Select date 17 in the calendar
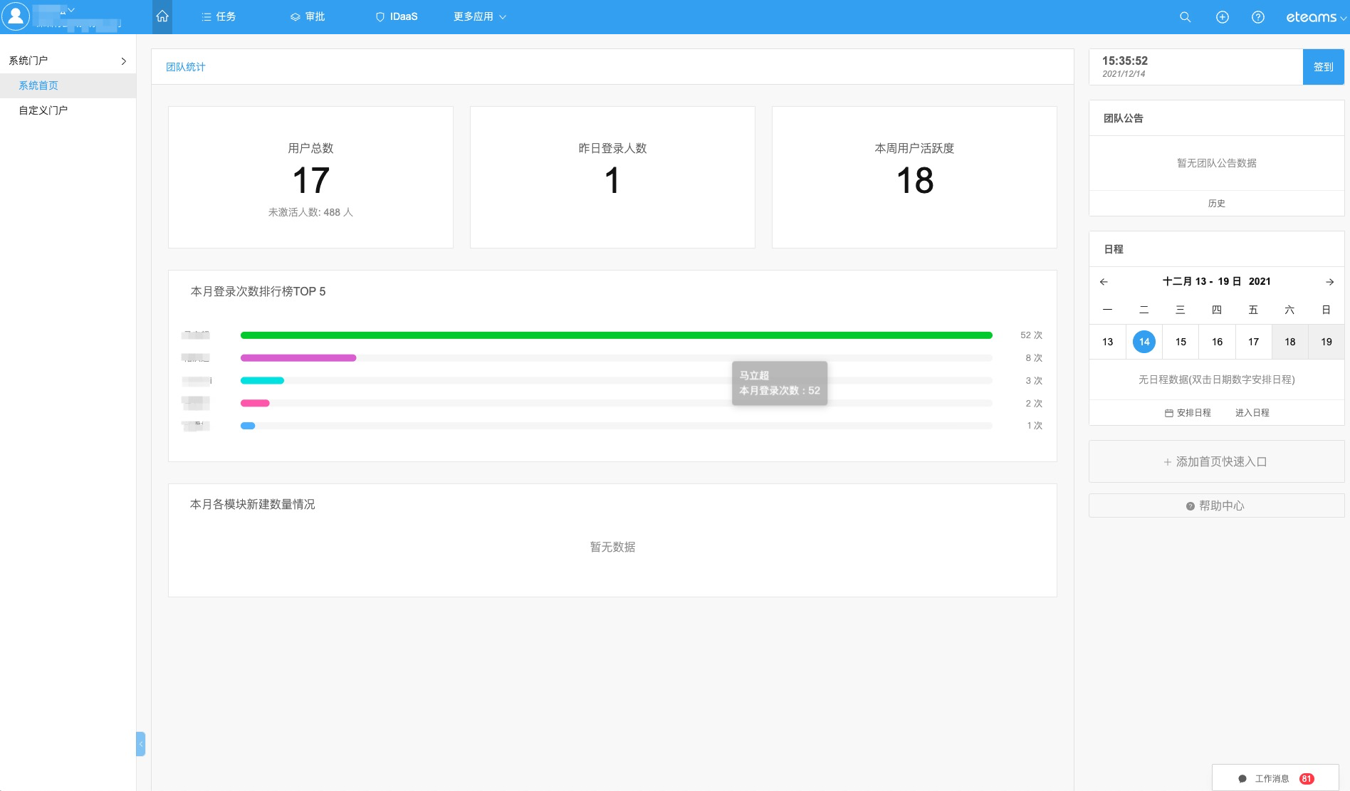This screenshot has height=791, width=1350. click(x=1253, y=342)
